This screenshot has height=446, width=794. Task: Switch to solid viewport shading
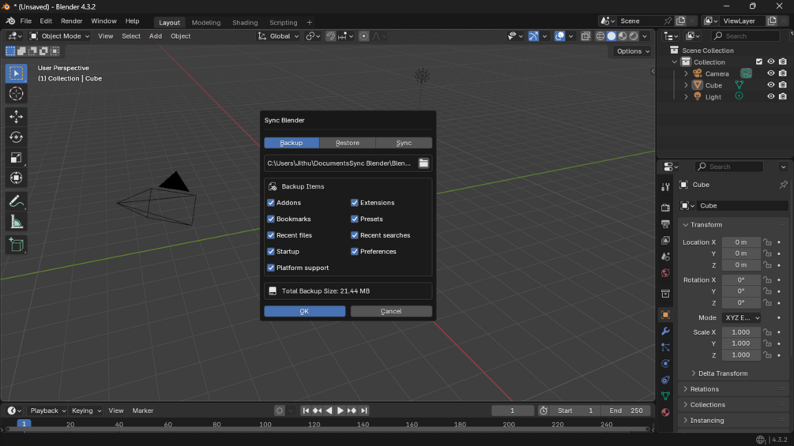(611, 36)
